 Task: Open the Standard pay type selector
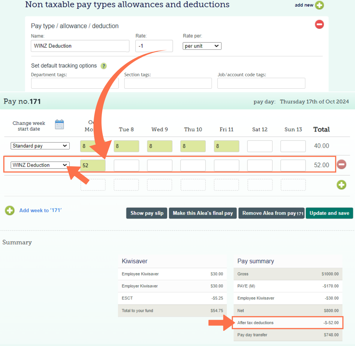click(40, 146)
